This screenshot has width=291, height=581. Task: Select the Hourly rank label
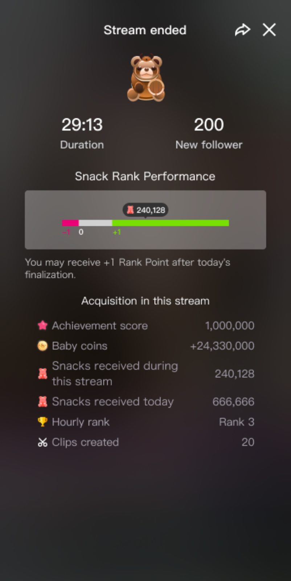pos(81,422)
